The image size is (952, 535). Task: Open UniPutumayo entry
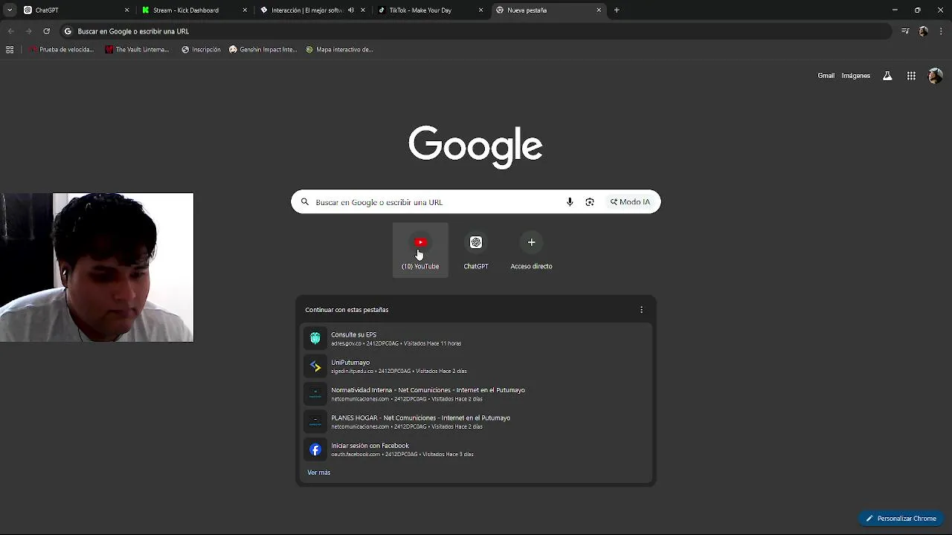point(476,366)
